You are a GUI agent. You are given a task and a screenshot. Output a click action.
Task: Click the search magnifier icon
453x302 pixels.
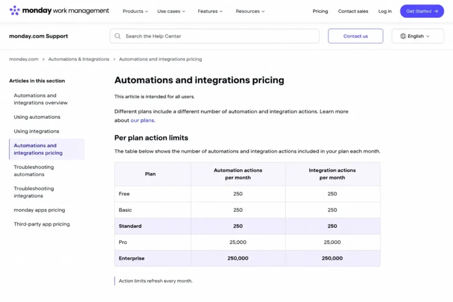click(118, 36)
